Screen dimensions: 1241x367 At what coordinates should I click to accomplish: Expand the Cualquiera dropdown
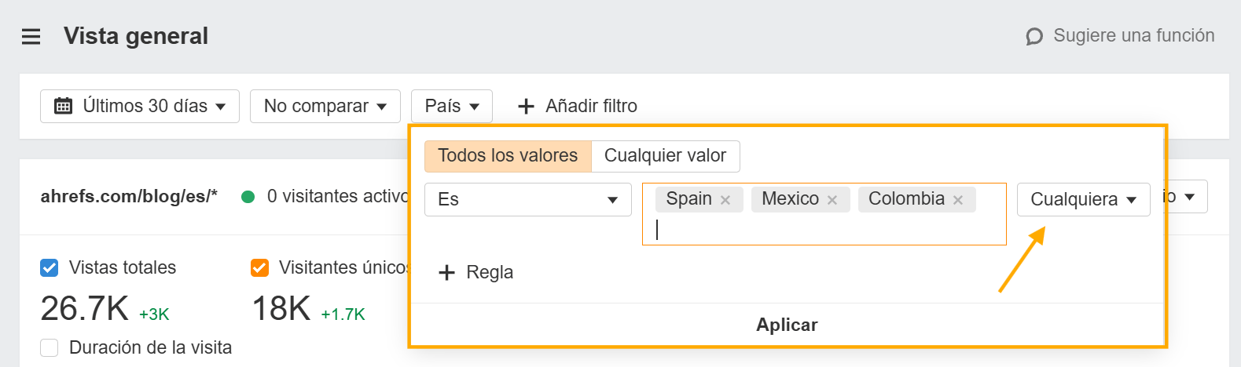(x=1083, y=199)
